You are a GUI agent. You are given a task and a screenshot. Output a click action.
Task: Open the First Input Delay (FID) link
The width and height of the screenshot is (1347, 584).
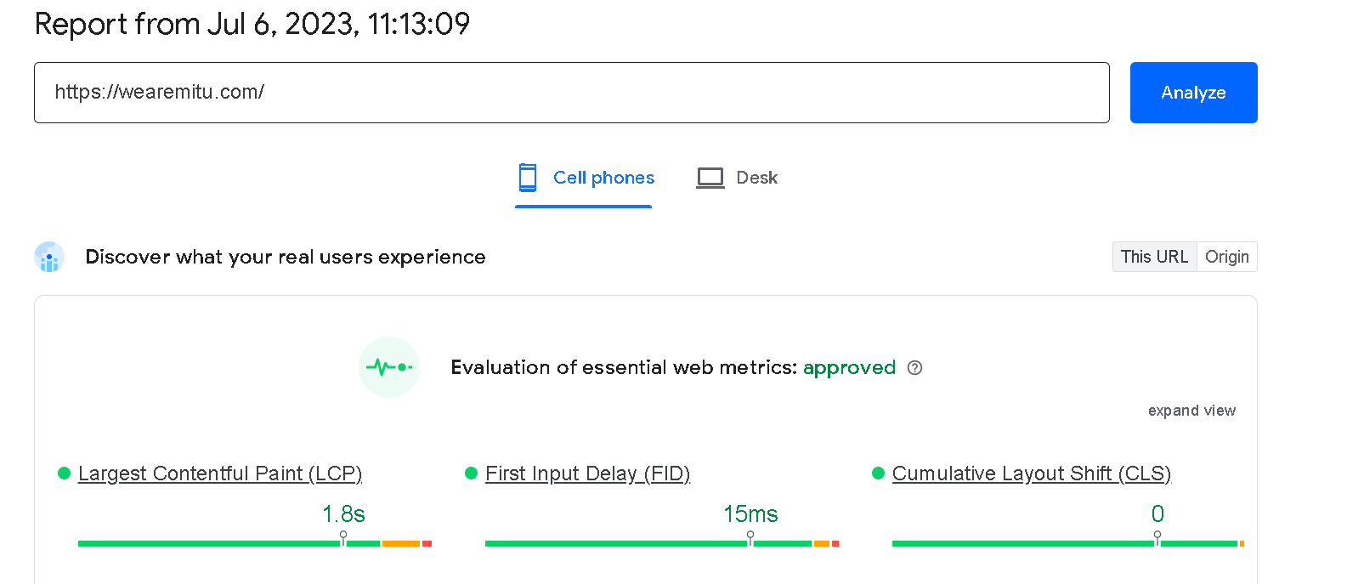click(587, 473)
